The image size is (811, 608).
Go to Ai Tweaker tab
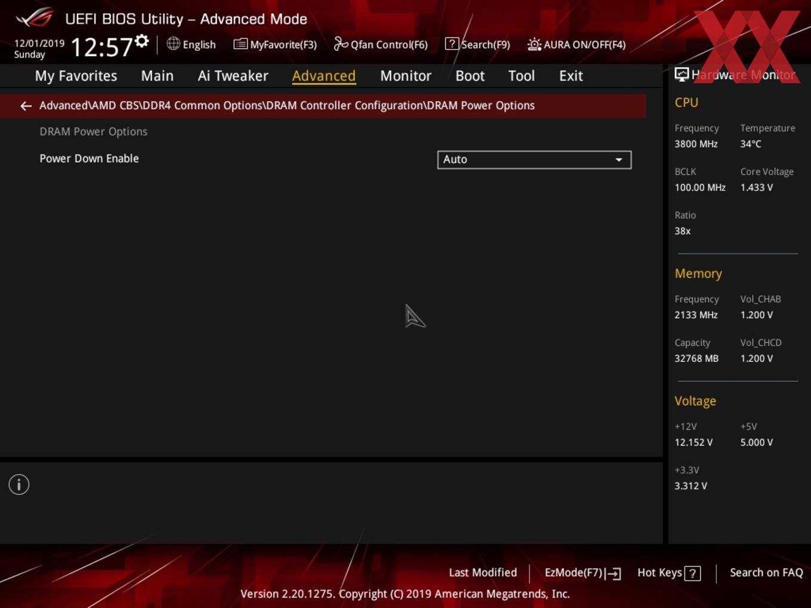coord(233,76)
